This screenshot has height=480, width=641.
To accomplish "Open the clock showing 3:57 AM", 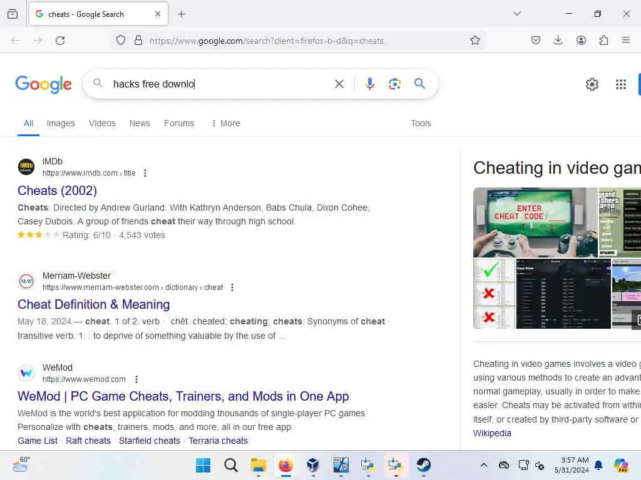I will tap(572, 465).
